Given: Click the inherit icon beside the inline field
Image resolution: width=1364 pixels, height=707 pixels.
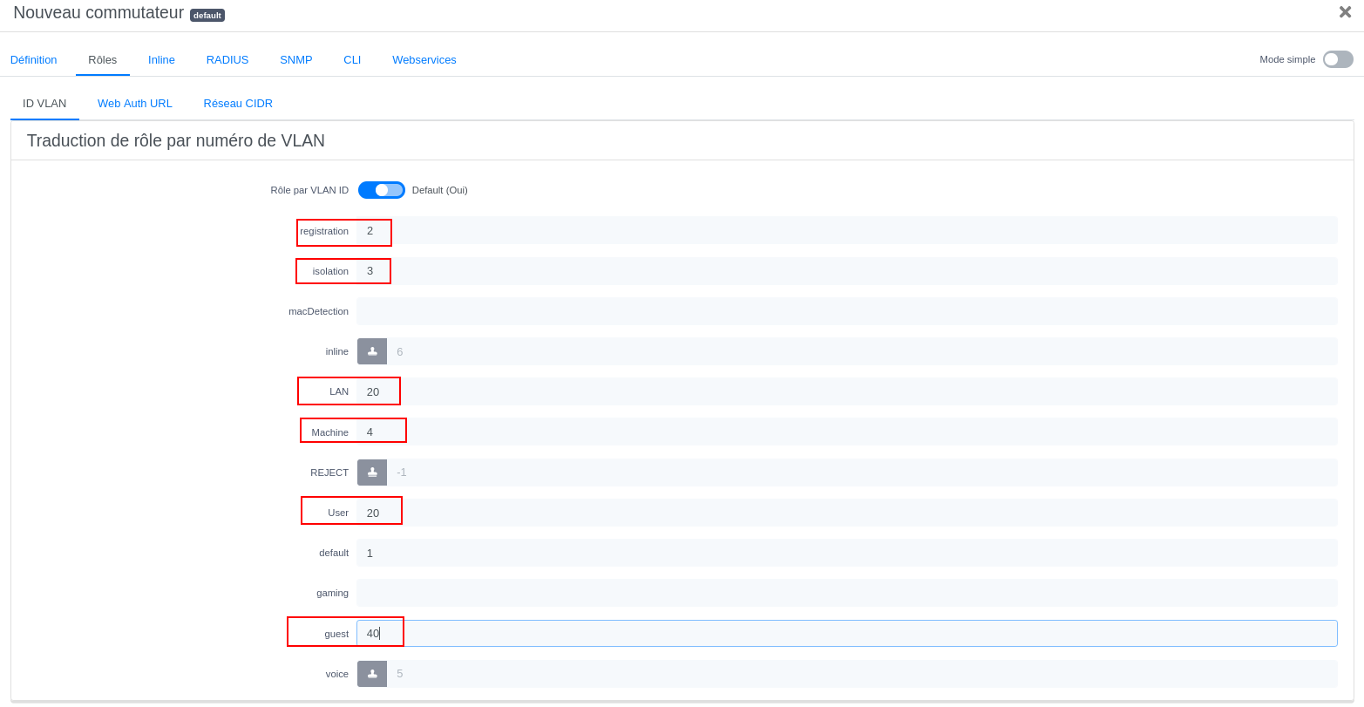Looking at the screenshot, I should (372, 351).
